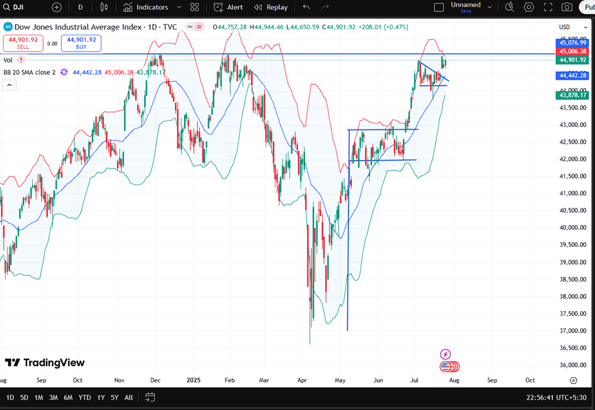Click the purple lightning event icon
595x410 pixels.
tap(445, 354)
